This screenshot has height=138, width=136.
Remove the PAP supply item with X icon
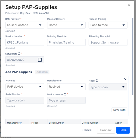pos(125,79)
